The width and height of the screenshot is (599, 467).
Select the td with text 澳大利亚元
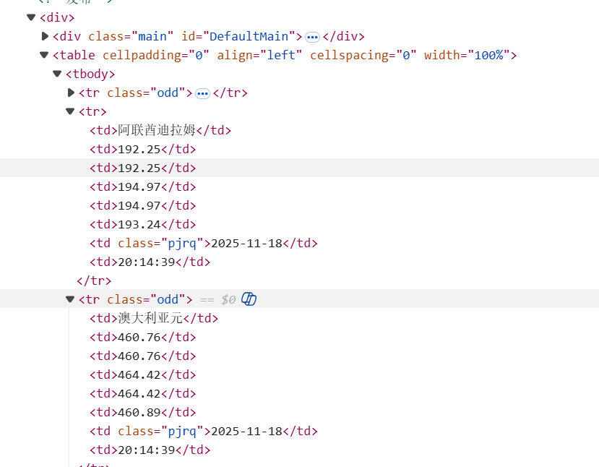point(154,318)
